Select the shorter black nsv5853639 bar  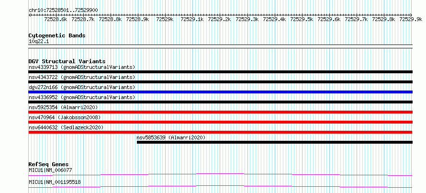(275, 142)
